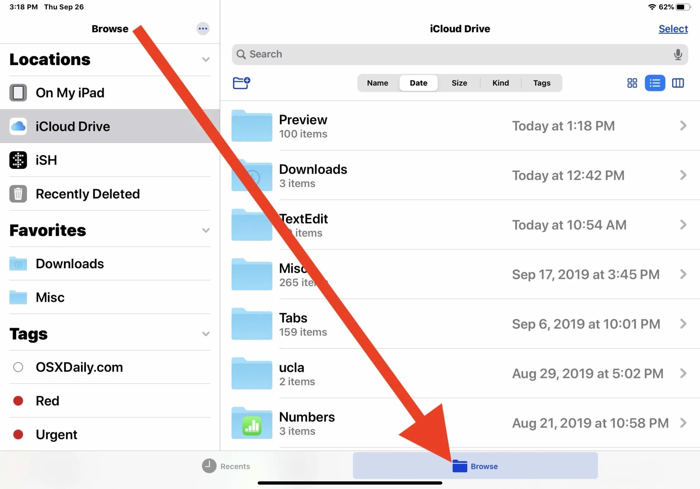Sort files by Kind
This screenshot has height=489, width=700.
[501, 83]
